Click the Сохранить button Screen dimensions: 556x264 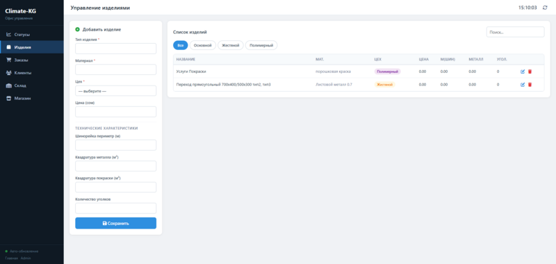(115, 223)
